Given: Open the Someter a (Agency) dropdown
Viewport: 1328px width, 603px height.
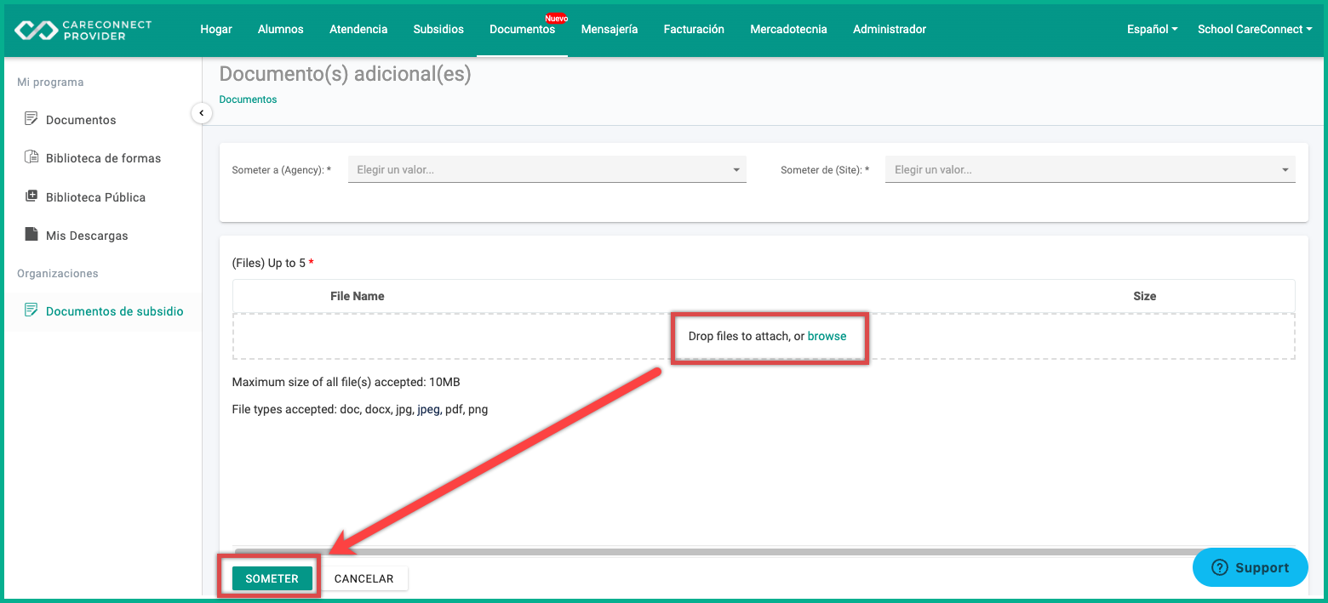Looking at the screenshot, I should tap(547, 169).
